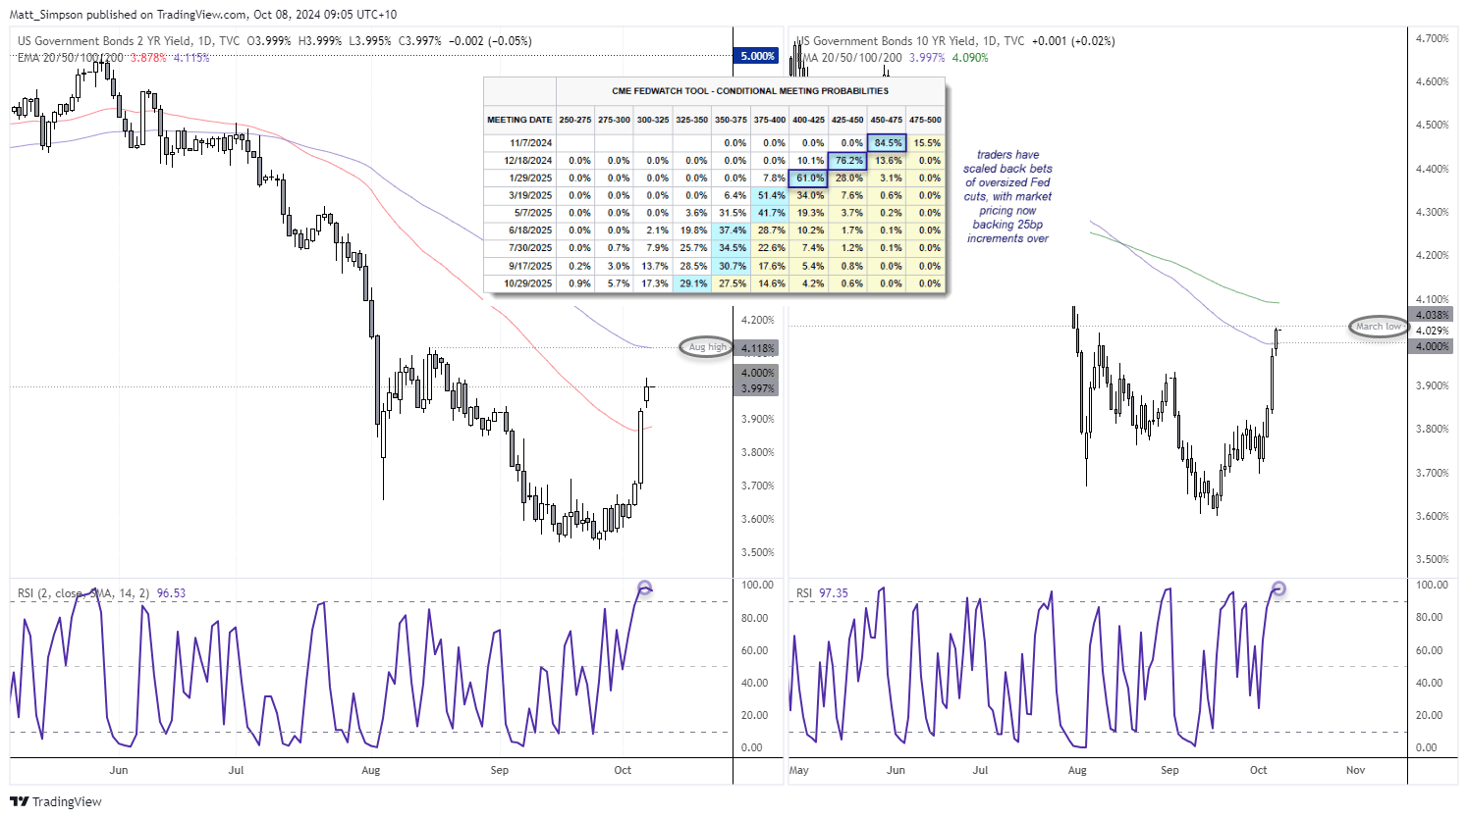Screen dimensions: 1468x819
Task: Click the 4.118% price label
Action: coord(757,348)
